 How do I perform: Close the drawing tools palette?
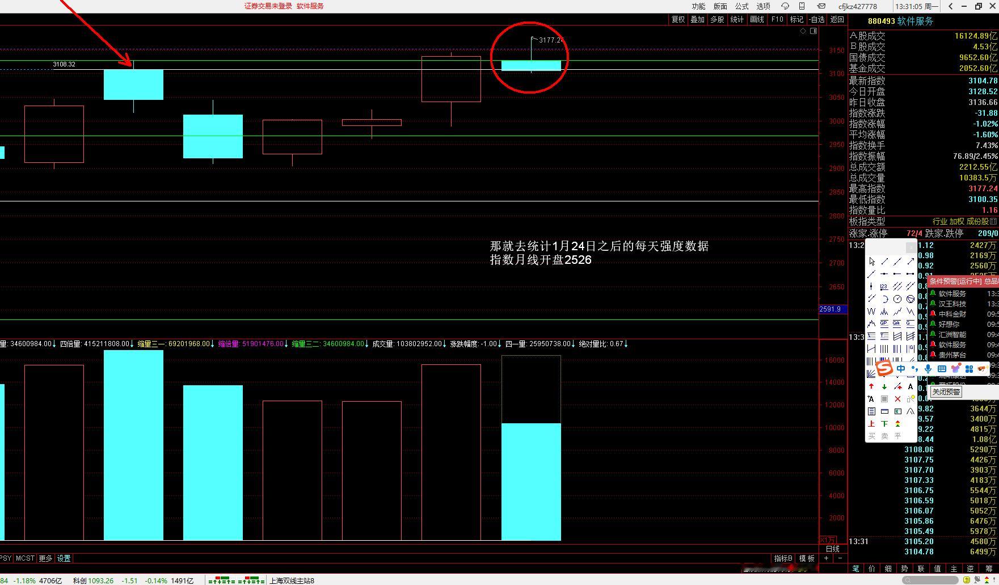tap(911, 247)
